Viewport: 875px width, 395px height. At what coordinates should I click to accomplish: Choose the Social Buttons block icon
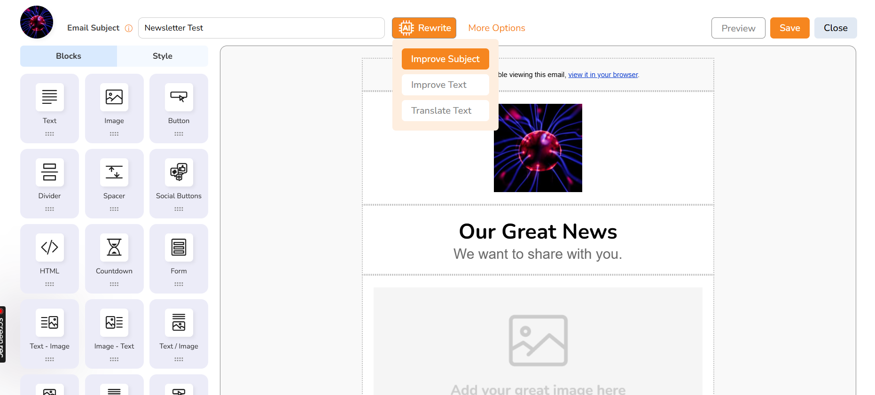[x=179, y=172]
